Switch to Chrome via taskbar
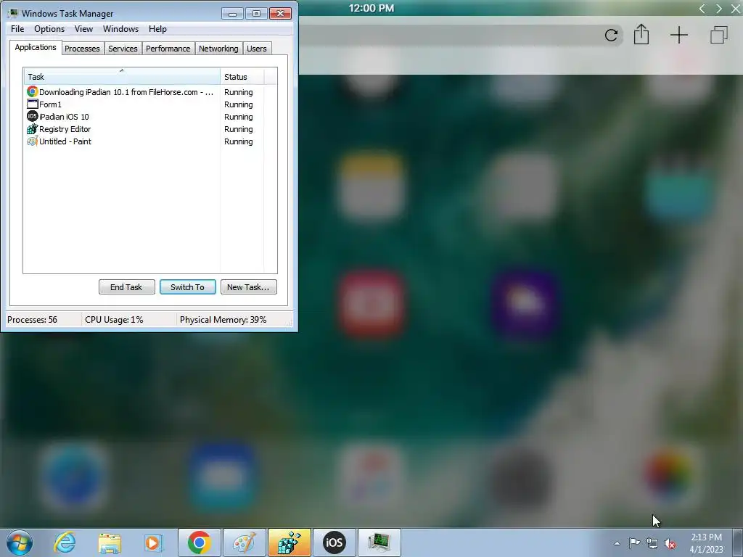Image resolution: width=743 pixels, height=557 pixels. (x=199, y=542)
